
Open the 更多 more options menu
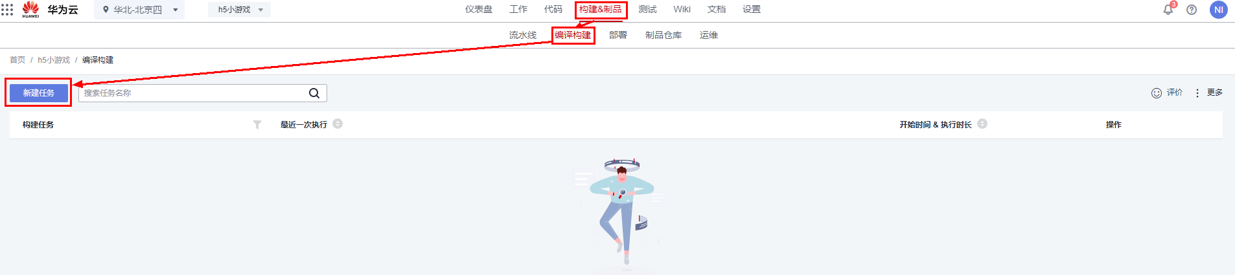coord(1209,93)
